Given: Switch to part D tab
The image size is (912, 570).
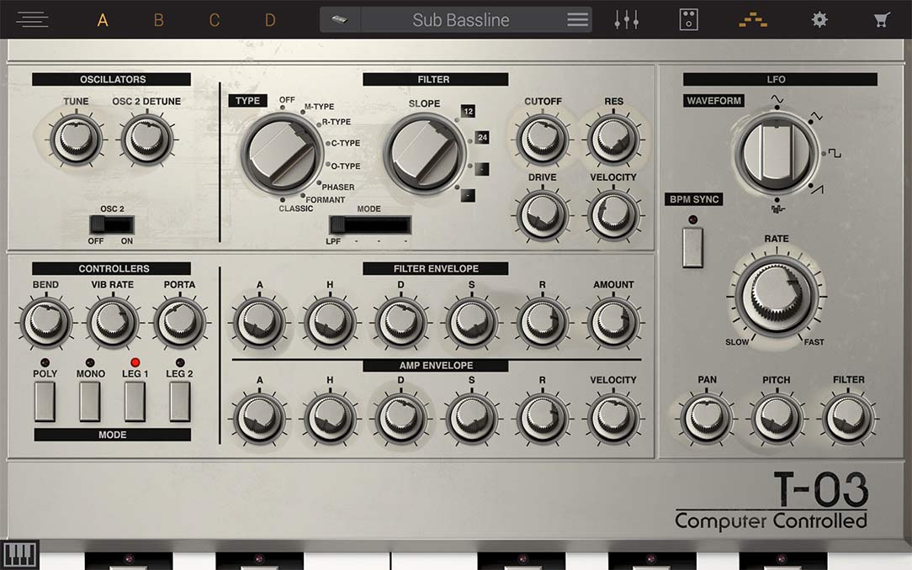Looking at the screenshot, I should 270,20.
